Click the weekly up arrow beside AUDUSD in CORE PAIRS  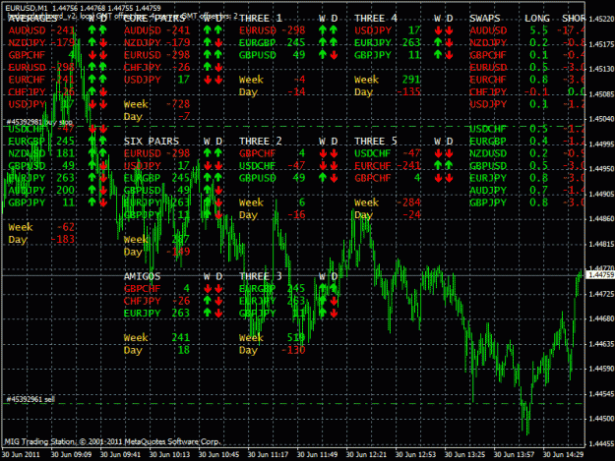[x=207, y=29]
